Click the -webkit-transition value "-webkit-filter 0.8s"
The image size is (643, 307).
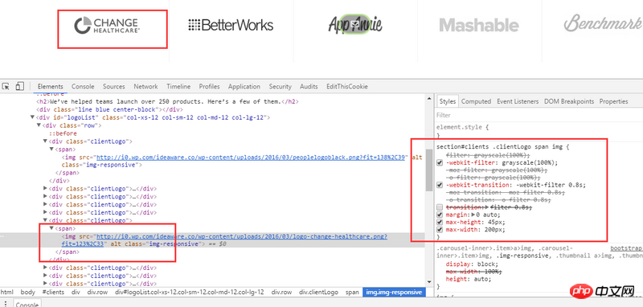point(551,185)
